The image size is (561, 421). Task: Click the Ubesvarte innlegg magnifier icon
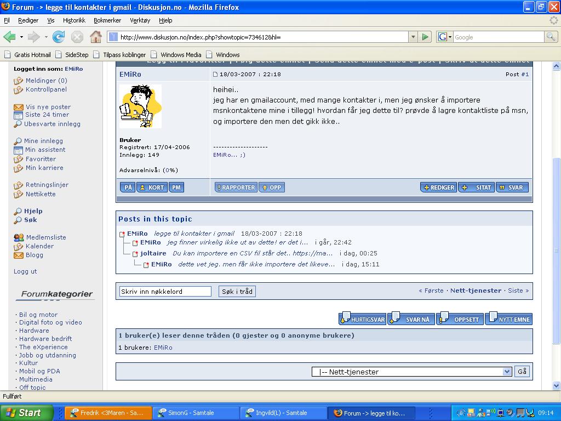[18, 124]
